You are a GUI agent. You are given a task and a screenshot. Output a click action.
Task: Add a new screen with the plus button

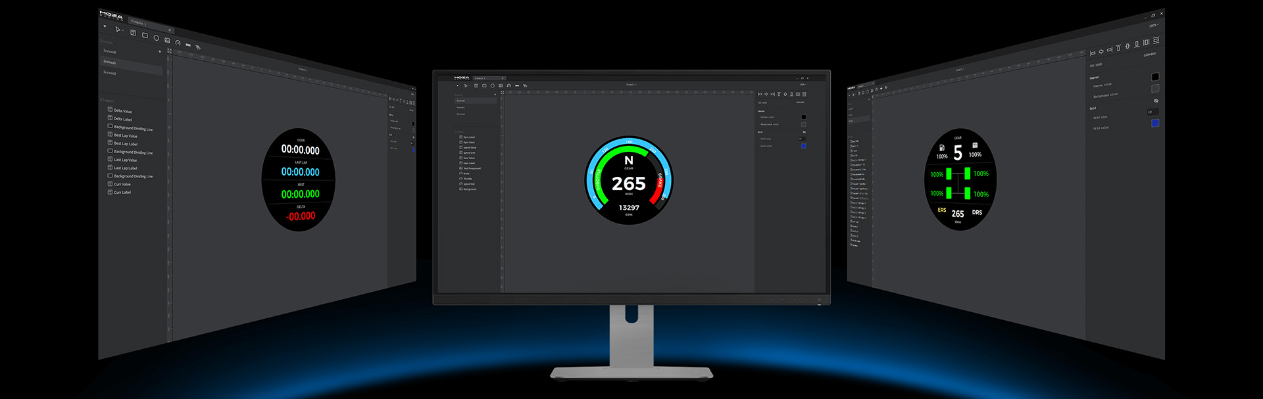point(159,51)
